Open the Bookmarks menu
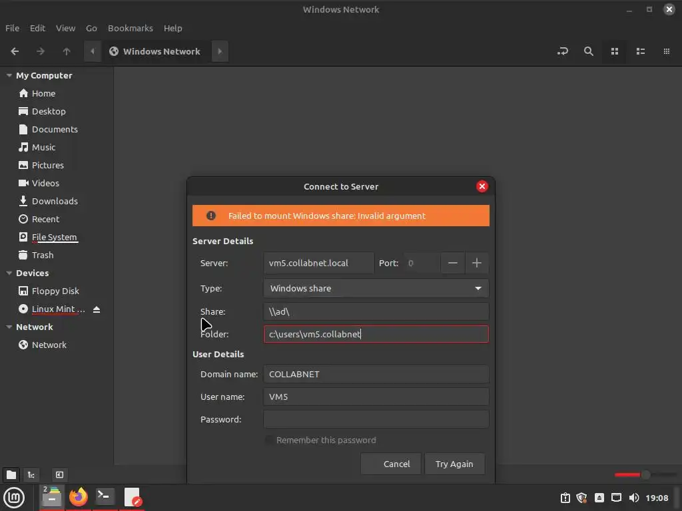Viewport: 682px width, 511px height. 131,28
